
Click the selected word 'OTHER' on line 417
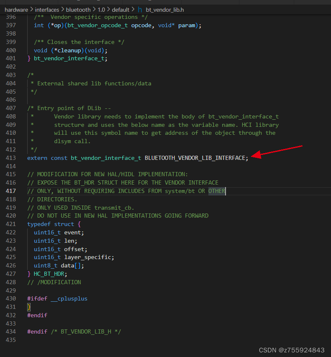pyautogui.click(x=216, y=191)
